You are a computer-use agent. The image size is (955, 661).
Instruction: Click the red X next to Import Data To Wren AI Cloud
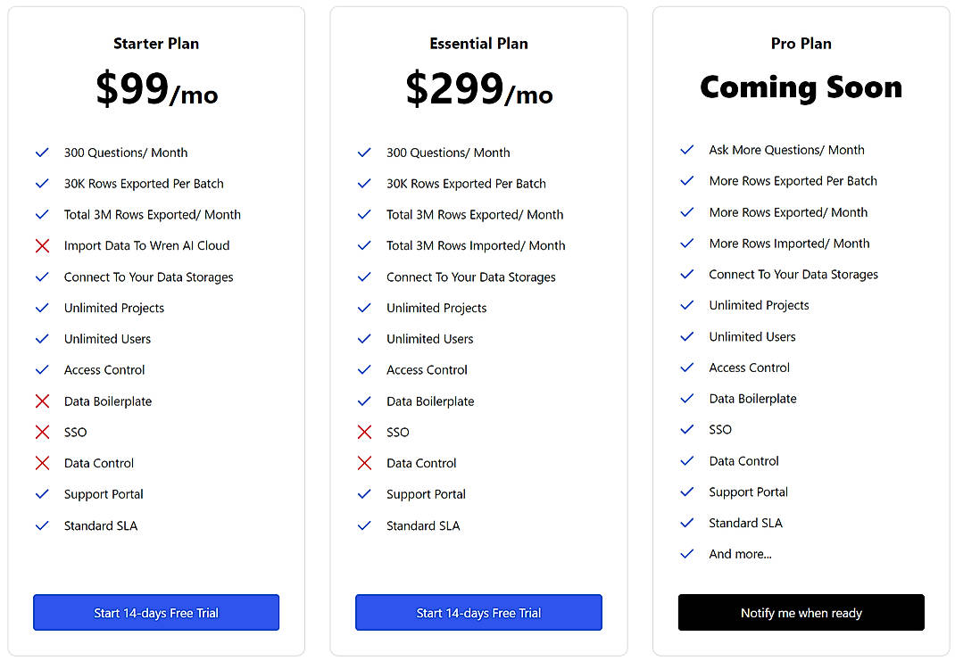click(x=42, y=245)
